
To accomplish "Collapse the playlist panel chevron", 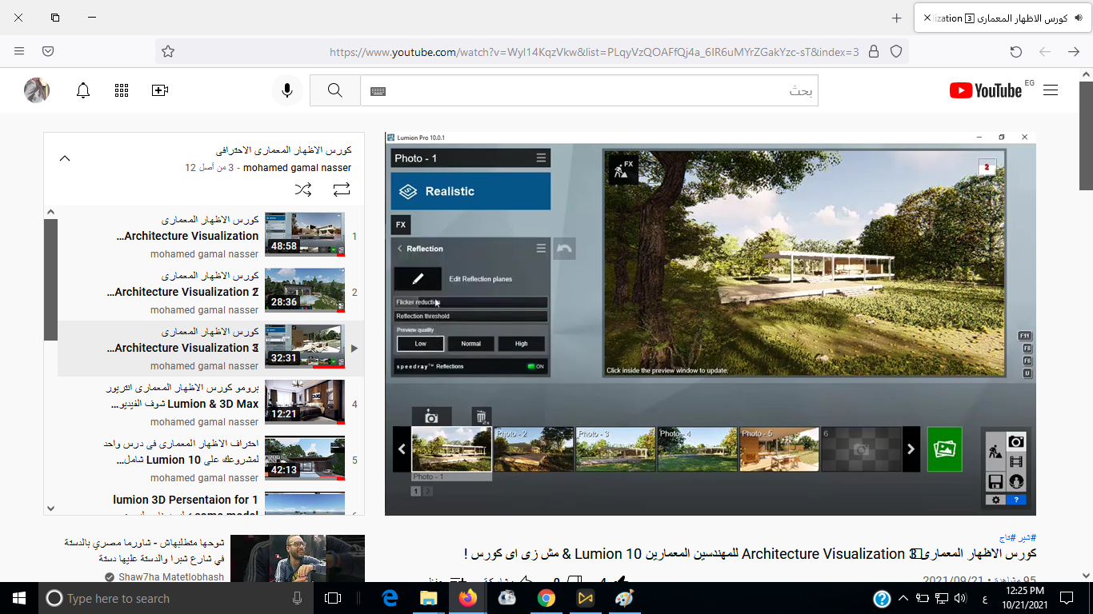I will click(x=65, y=158).
